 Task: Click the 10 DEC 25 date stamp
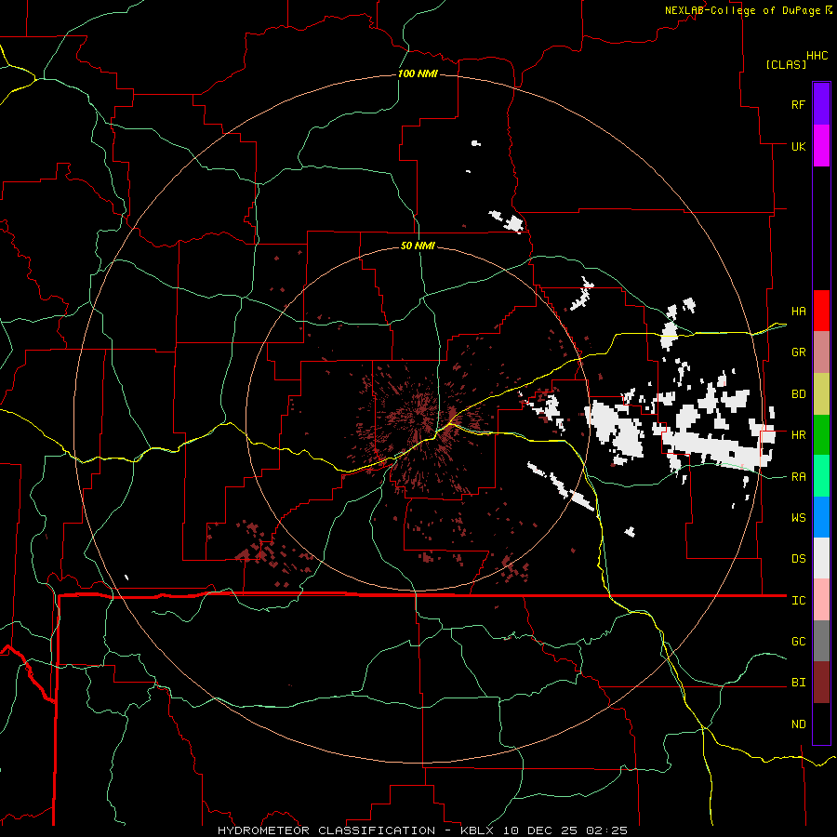click(539, 830)
